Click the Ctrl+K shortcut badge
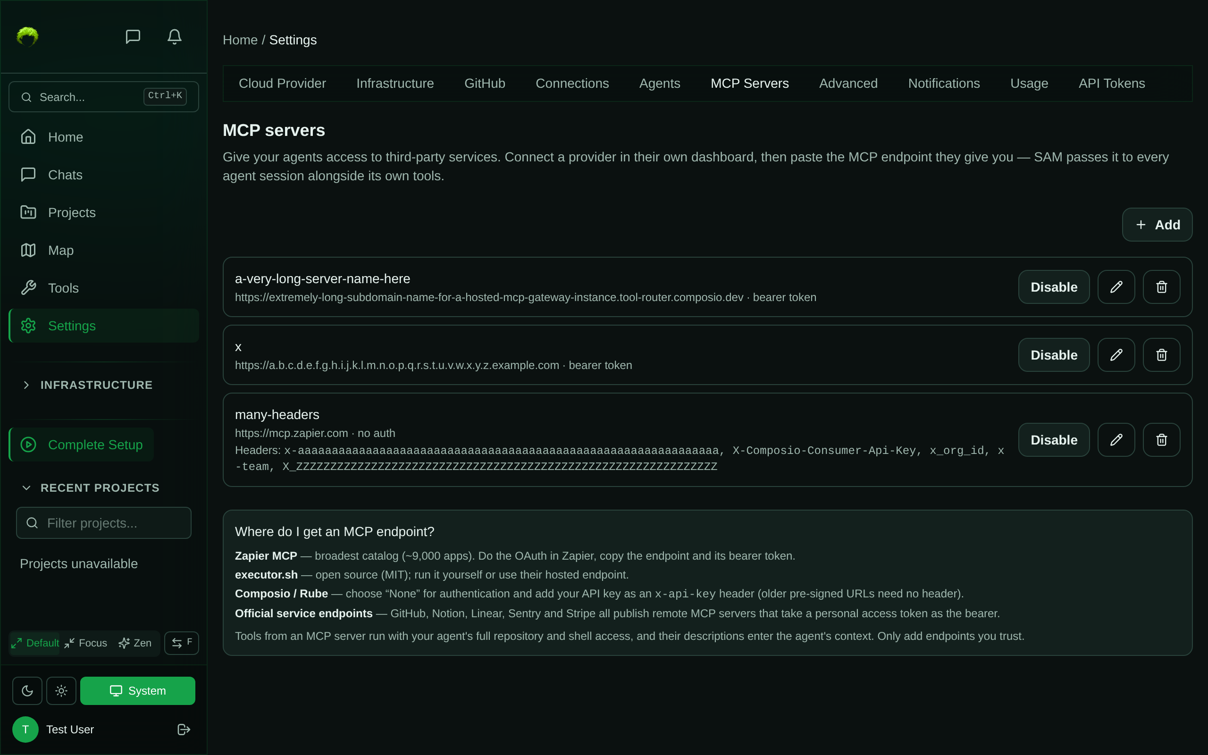1208x755 pixels. [165, 96]
